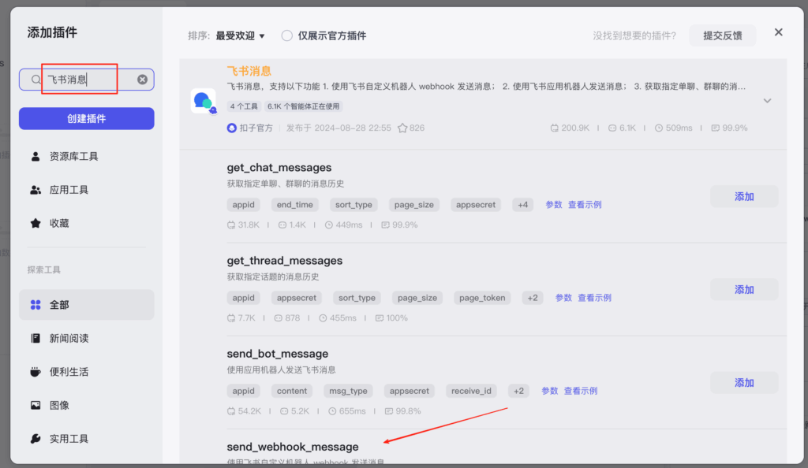This screenshot has width=808, height=468.
Task: Open 查看示例 for get_chat_messages
Action: point(585,205)
